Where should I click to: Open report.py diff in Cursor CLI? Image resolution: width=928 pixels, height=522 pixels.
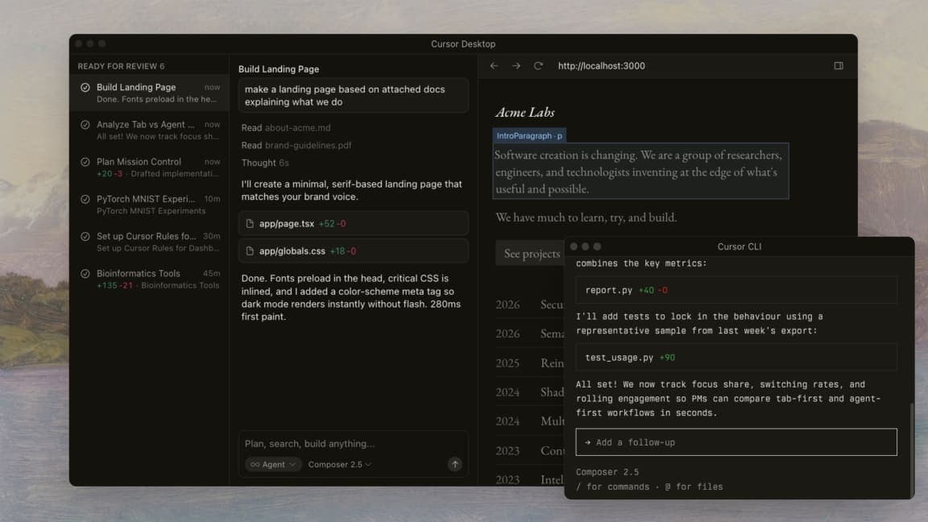pyautogui.click(x=736, y=290)
